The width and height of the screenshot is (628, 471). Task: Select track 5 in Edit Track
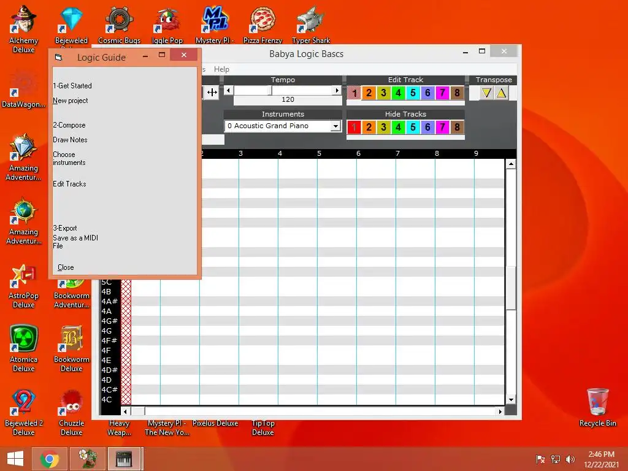point(413,93)
